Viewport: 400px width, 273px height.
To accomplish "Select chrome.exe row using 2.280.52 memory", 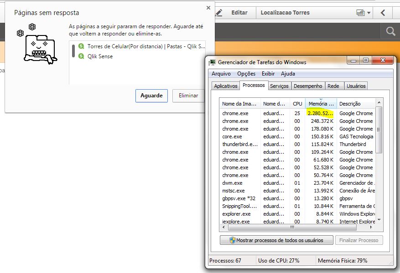I will click(x=297, y=113).
